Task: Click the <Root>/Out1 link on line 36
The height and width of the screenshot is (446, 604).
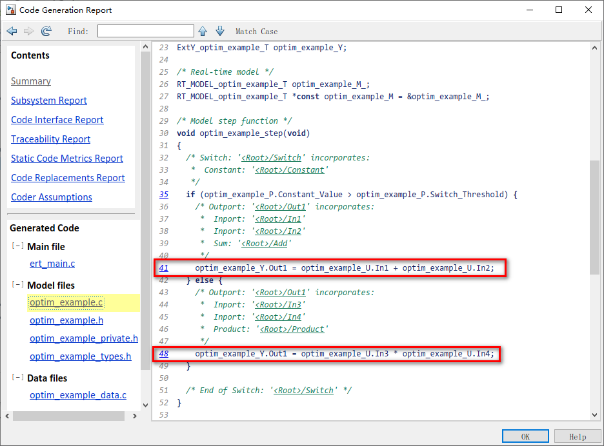Action: [x=280, y=207]
